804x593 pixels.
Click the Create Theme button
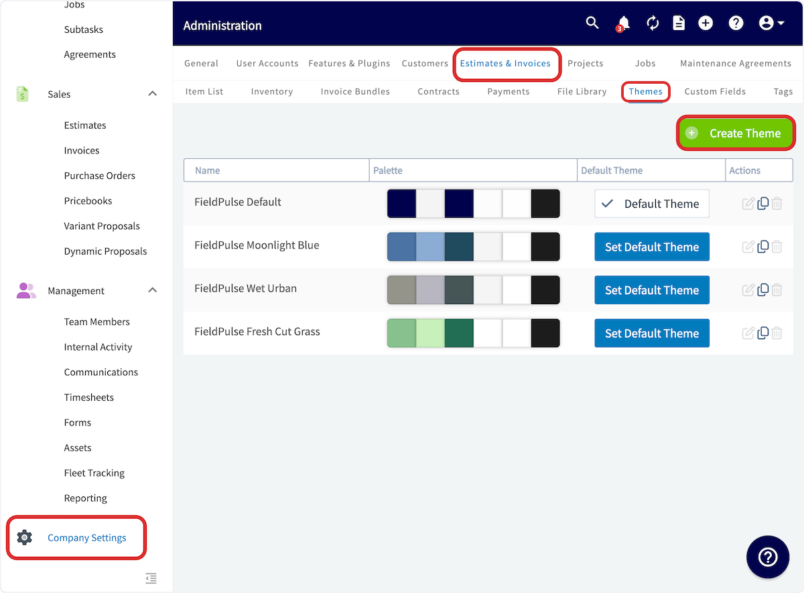click(736, 133)
